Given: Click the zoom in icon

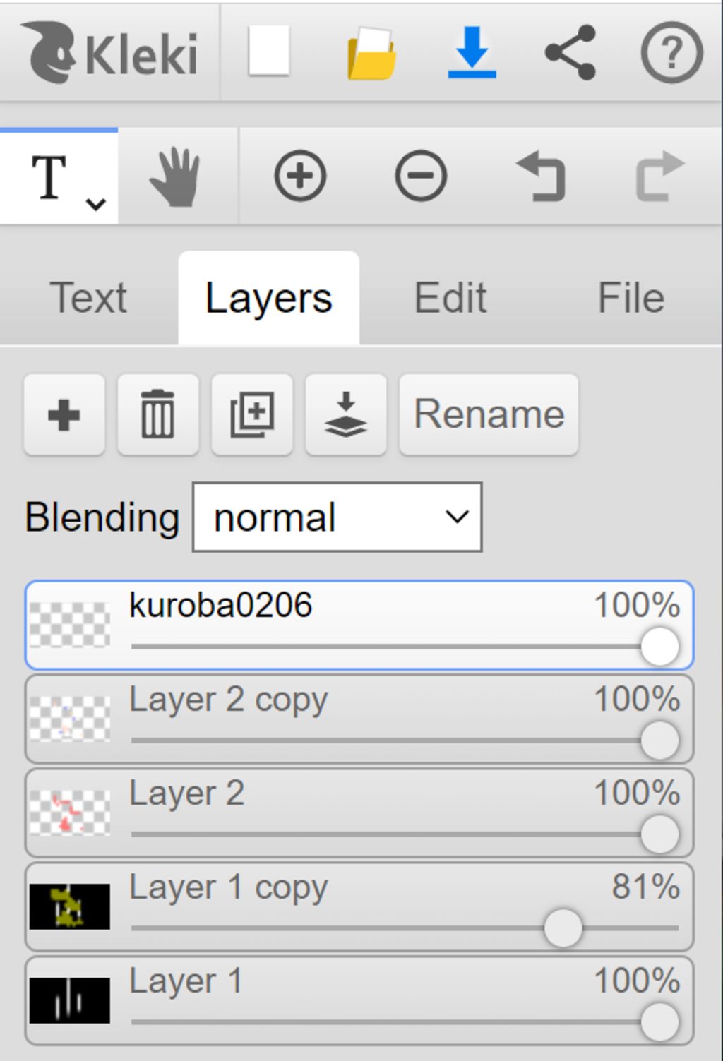Looking at the screenshot, I should (300, 176).
